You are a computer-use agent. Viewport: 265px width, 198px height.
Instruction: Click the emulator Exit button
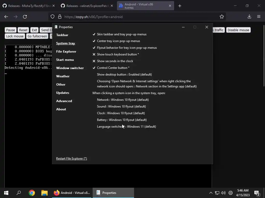coord(34,30)
